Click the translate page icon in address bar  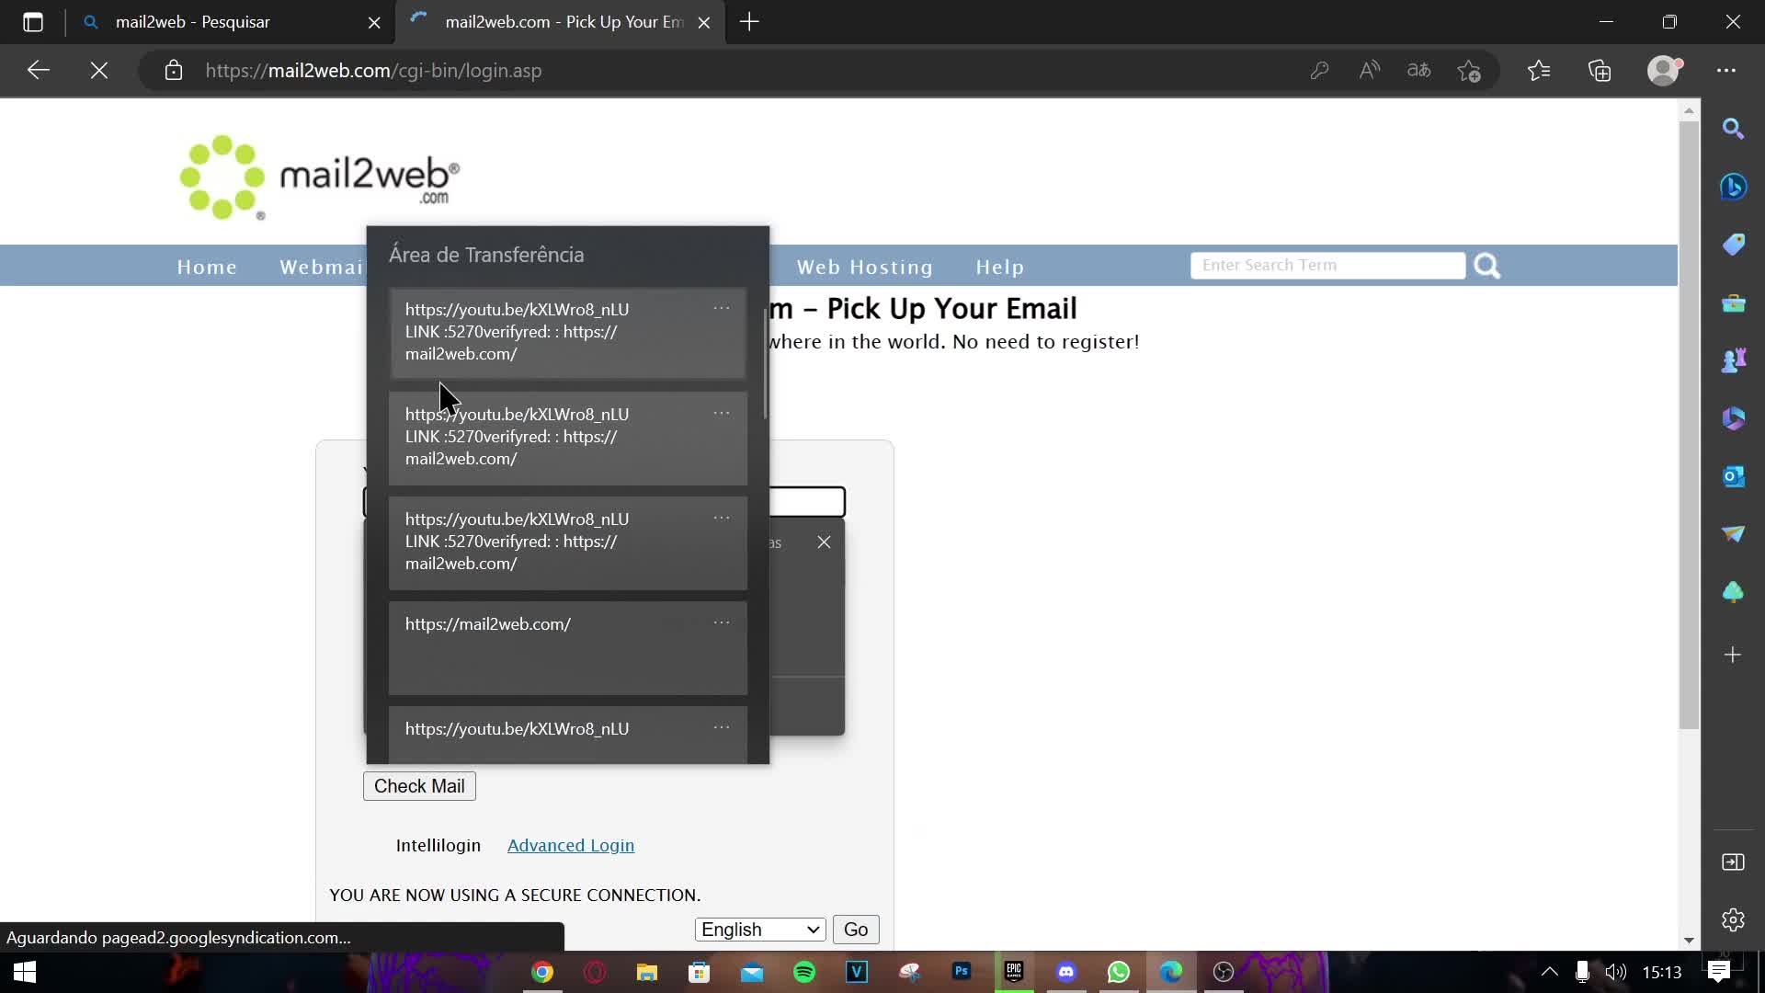[x=1418, y=71]
